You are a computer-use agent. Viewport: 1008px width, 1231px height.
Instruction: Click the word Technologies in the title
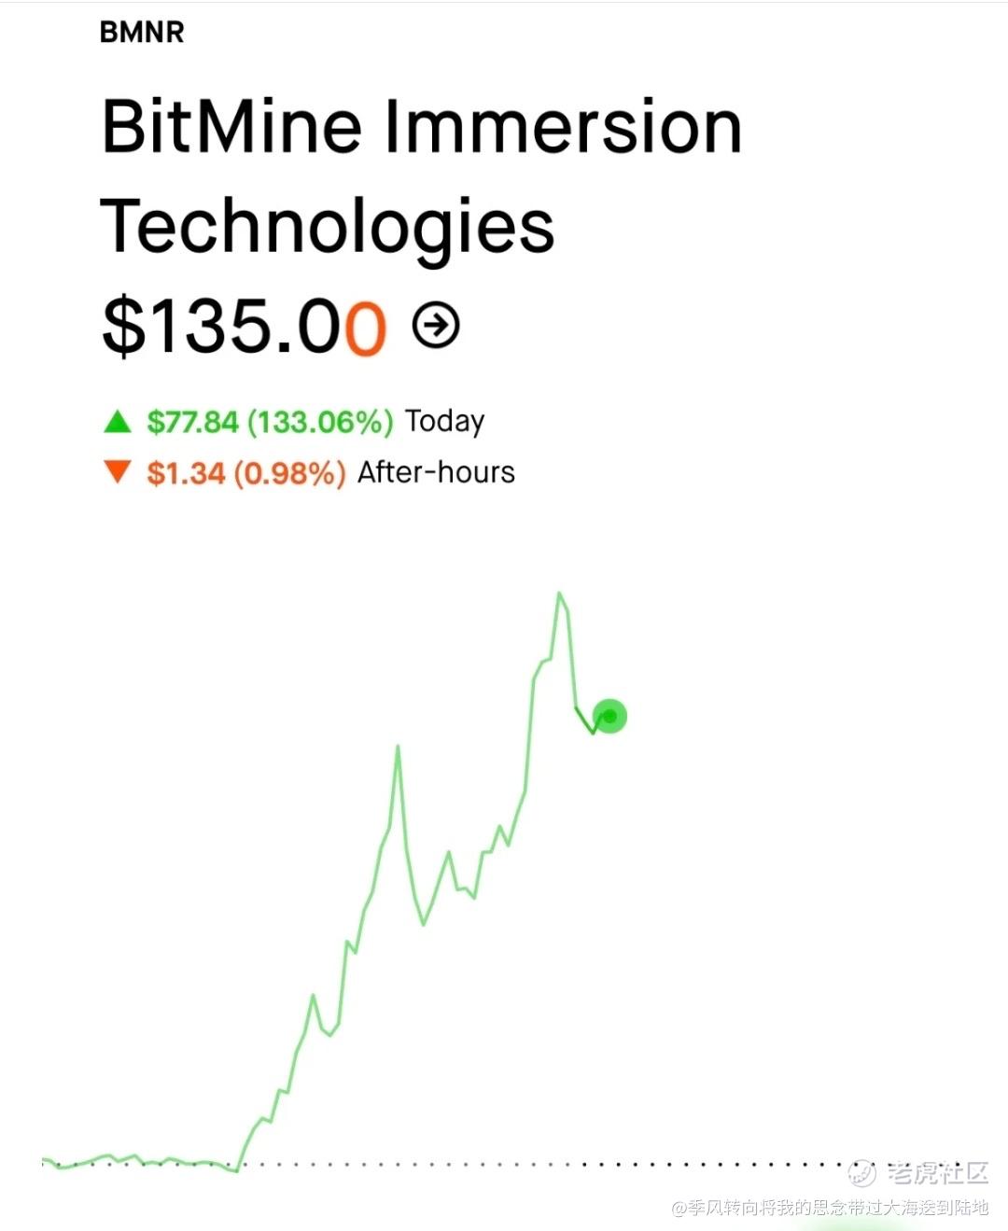(x=328, y=227)
